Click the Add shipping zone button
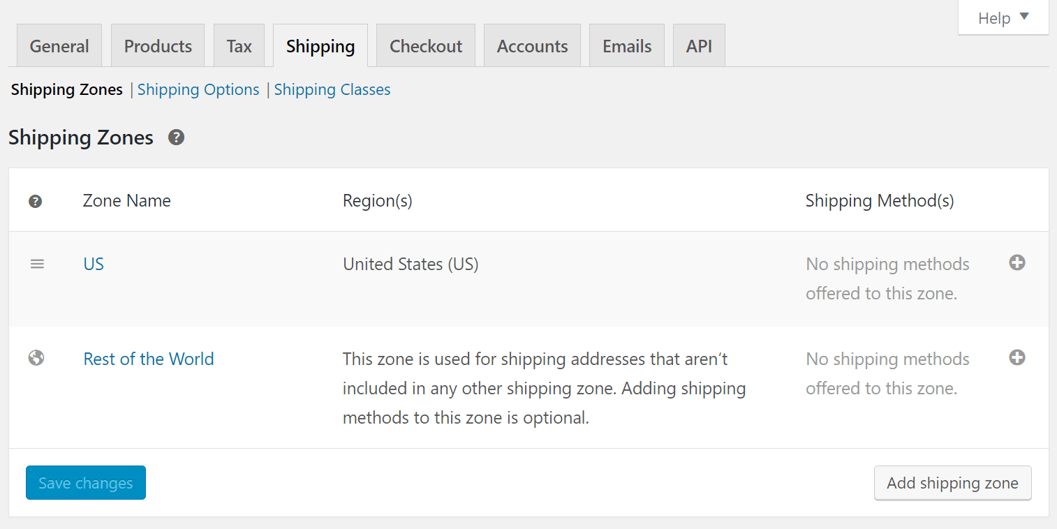Screen dimensions: 1057x529 [952, 483]
